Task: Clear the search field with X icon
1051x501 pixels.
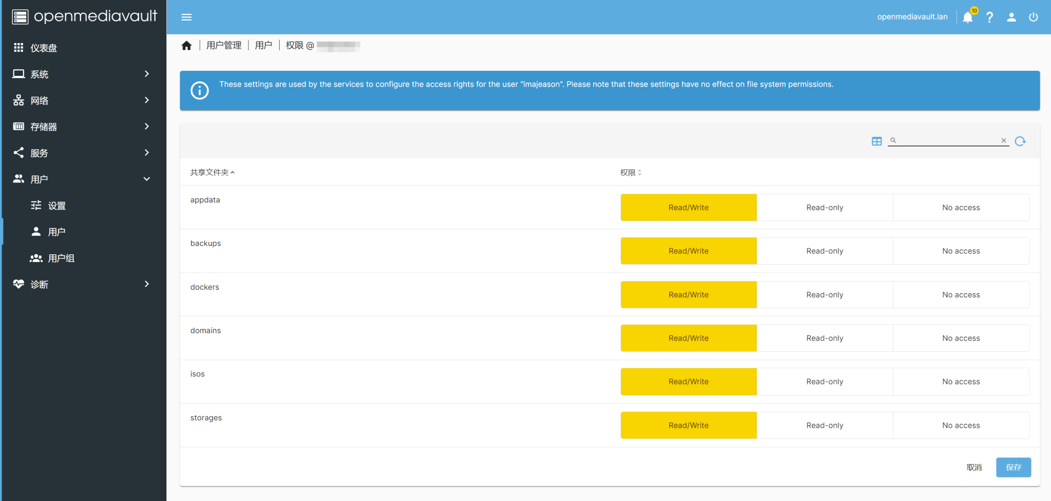Action: (1003, 141)
